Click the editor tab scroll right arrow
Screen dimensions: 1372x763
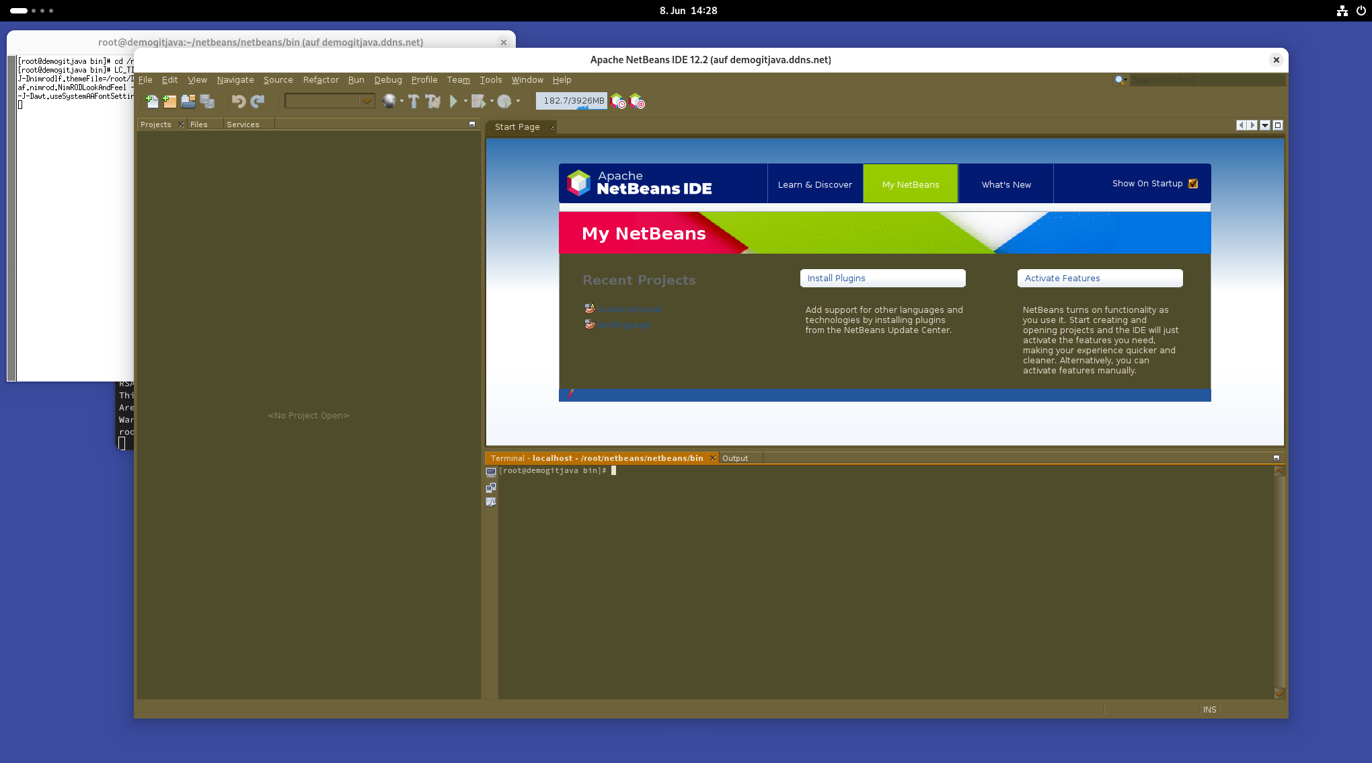1252,125
